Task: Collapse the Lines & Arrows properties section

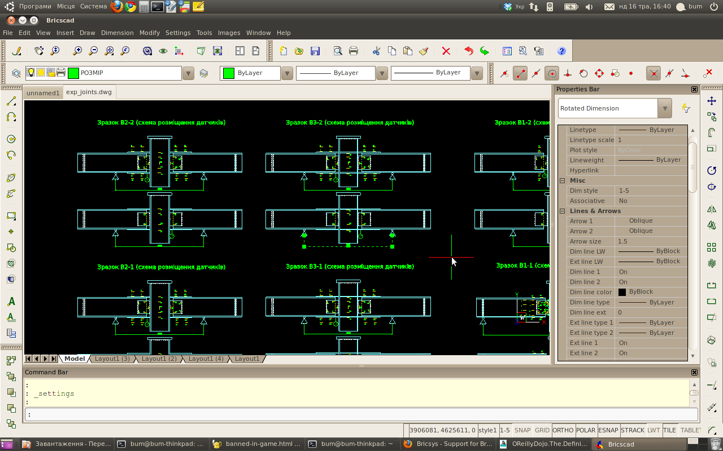Action: point(561,211)
